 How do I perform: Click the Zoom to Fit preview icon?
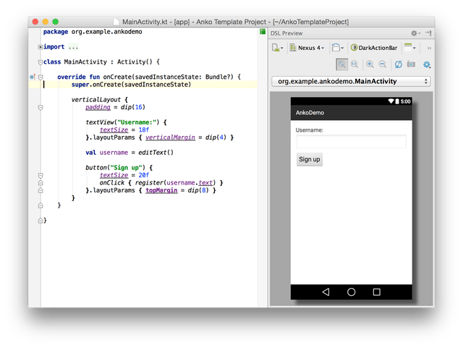click(342, 64)
